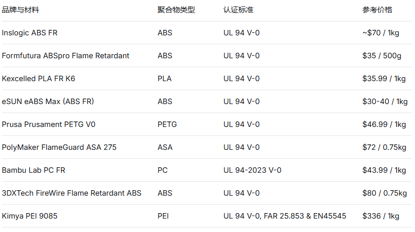Select the Inslogic ABS FR row name

(29, 33)
